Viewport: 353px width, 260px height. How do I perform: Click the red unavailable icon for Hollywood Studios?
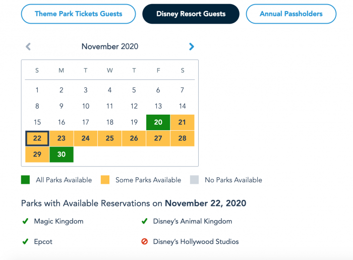tap(145, 241)
